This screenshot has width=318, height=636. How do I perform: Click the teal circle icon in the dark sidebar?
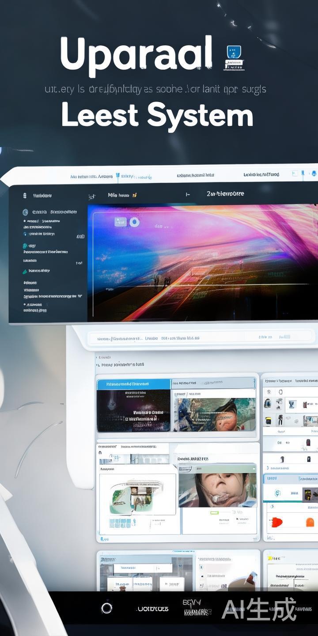coord(25,246)
